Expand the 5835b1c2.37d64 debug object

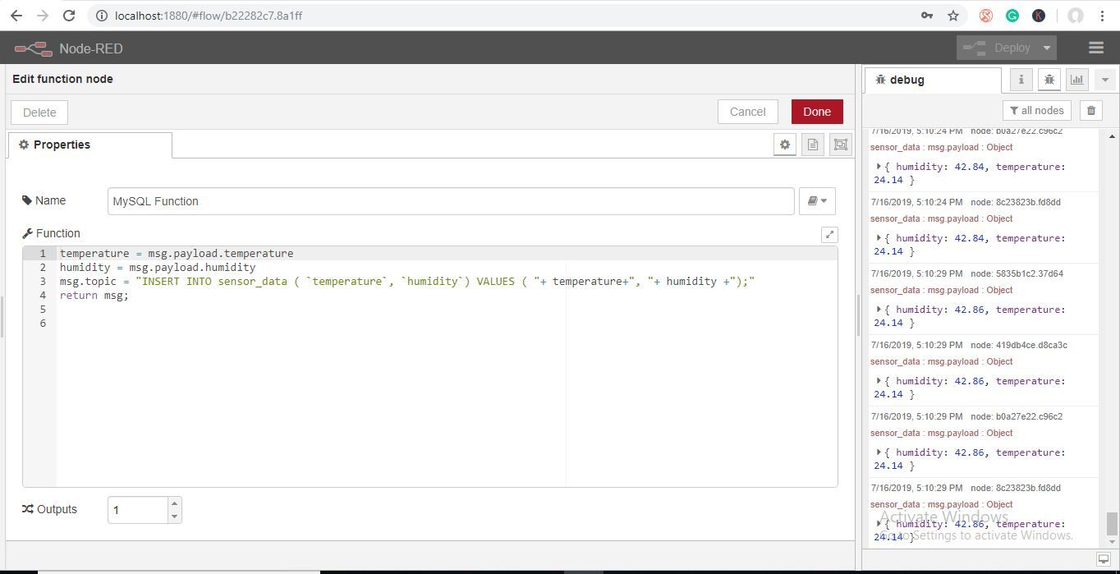[879, 310]
